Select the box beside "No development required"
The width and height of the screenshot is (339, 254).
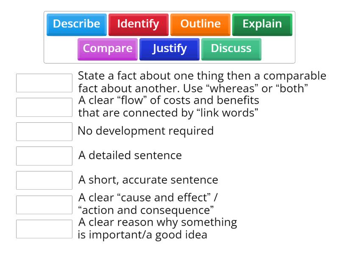coord(44,131)
